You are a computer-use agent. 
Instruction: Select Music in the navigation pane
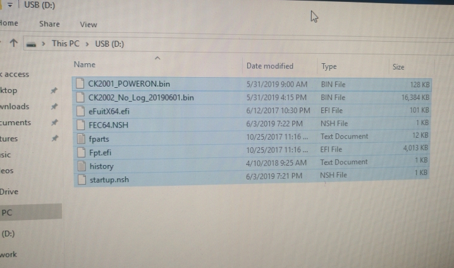[x=5, y=155]
